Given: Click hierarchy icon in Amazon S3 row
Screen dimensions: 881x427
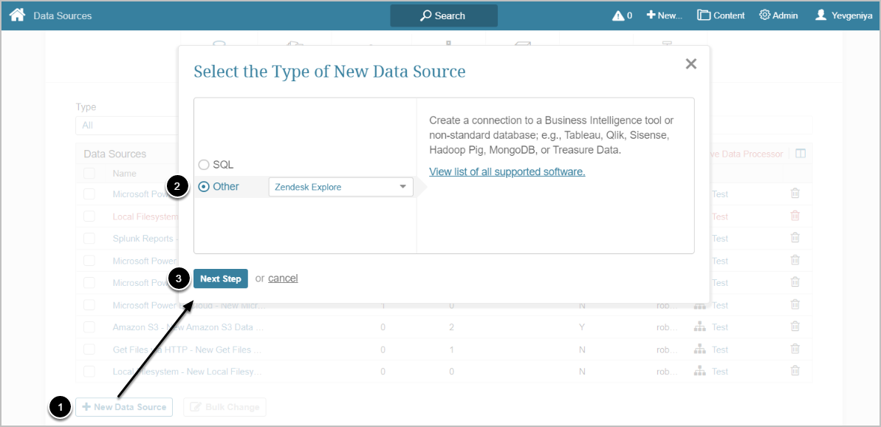Looking at the screenshot, I should coord(699,327).
